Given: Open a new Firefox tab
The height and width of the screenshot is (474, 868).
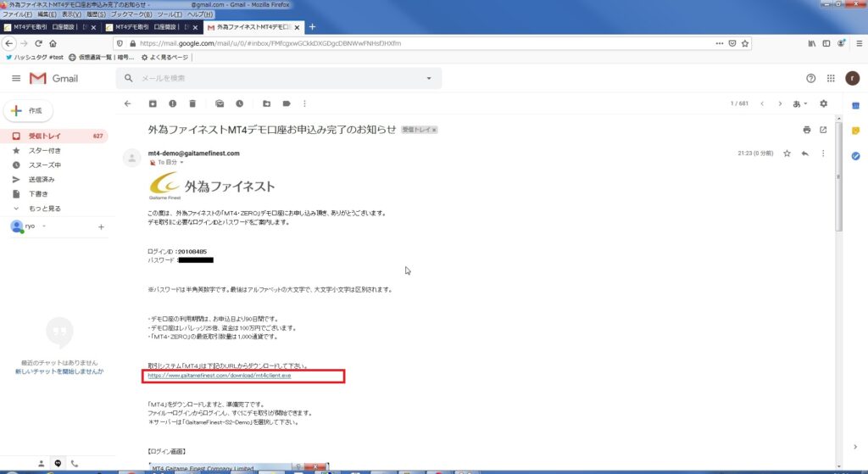Looking at the screenshot, I should [x=312, y=26].
